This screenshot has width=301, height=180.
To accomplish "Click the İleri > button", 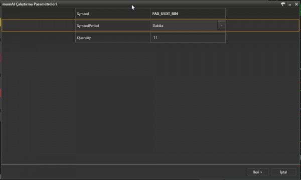I will 258,172.
